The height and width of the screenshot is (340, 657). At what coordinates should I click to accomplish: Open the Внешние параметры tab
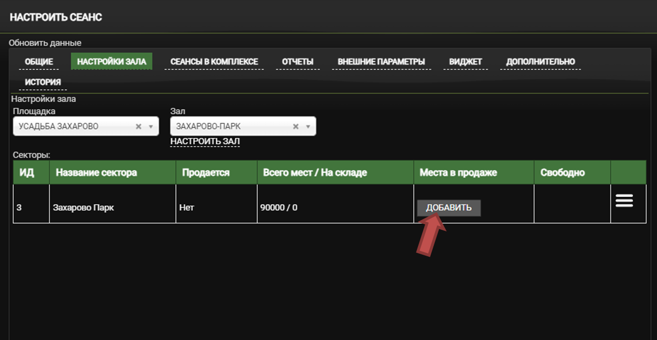pyautogui.click(x=381, y=62)
